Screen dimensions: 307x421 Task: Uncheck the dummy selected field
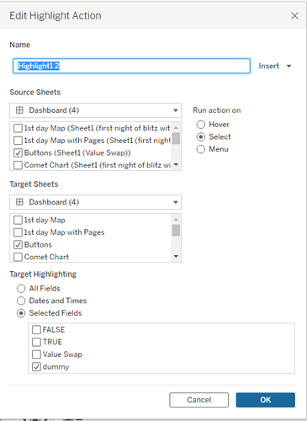pos(36,367)
